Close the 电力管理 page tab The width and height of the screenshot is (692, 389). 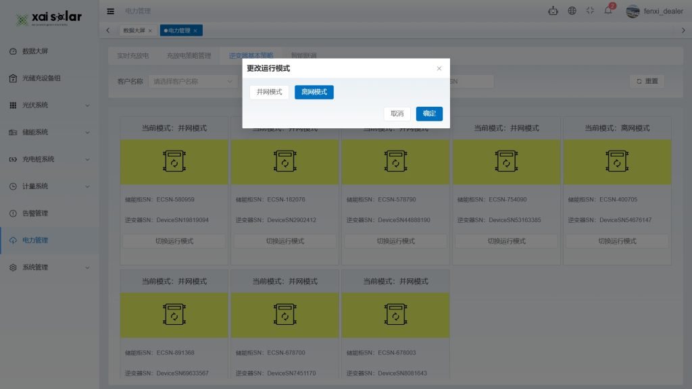coord(195,30)
